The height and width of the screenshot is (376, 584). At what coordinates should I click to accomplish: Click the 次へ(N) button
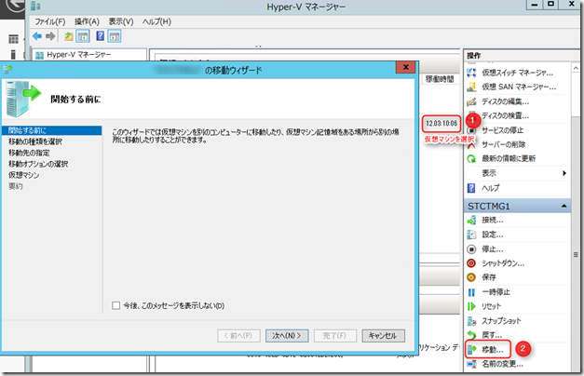(x=287, y=335)
